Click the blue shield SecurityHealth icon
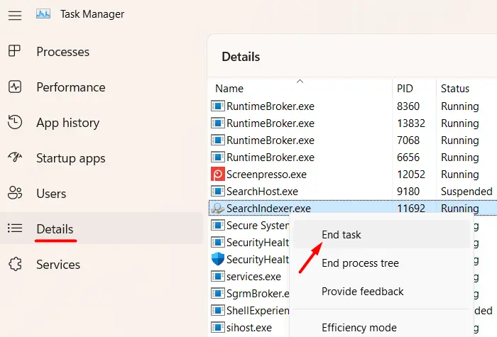Image resolution: width=497 pixels, height=337 pixels. (x=218, y=259)
